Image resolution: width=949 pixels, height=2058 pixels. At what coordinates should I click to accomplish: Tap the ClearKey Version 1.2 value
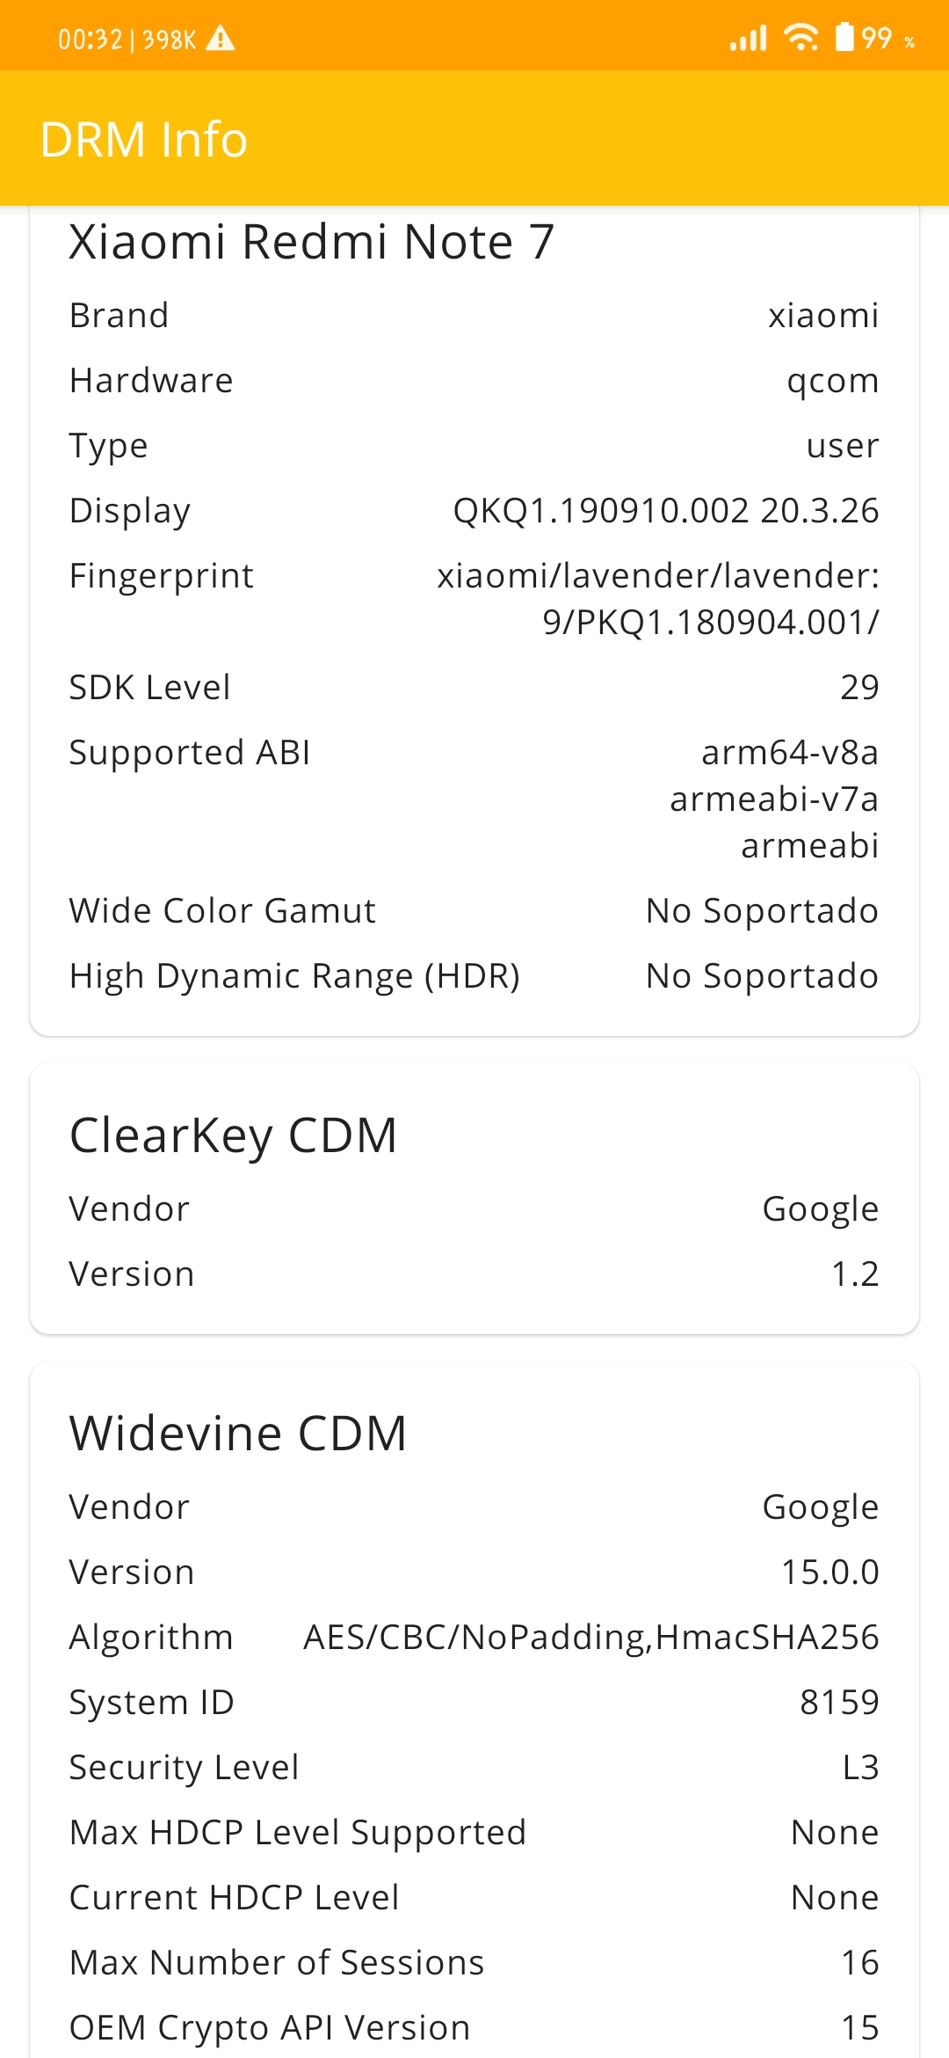(855, 1273)
